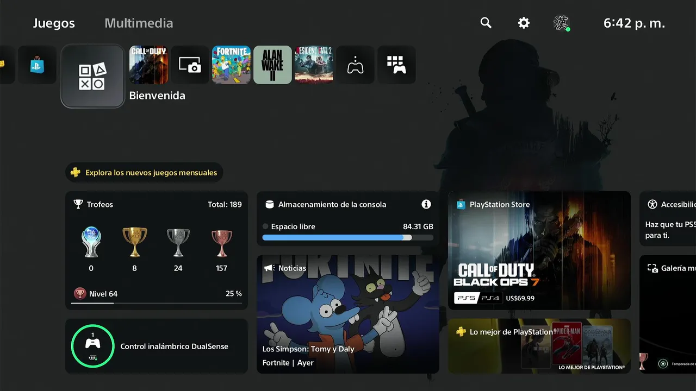The height and width of the screenshot is (391, 696).
Task: Click the Nivel 64 trophy level icon
Action: tap(80, 294)
